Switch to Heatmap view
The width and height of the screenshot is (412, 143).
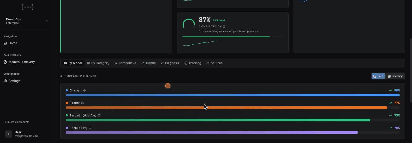coord(395,76)
